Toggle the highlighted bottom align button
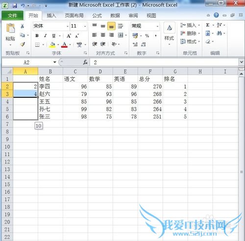The height and width of the screenshot is (241, 245). point(111,26)
